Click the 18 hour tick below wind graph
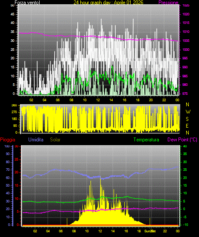This screenshot has width=199, height=237. [138, 100]
